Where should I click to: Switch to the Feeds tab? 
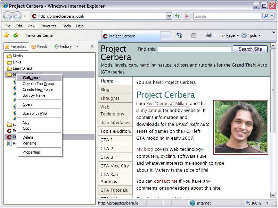click(x=40, y=46)
